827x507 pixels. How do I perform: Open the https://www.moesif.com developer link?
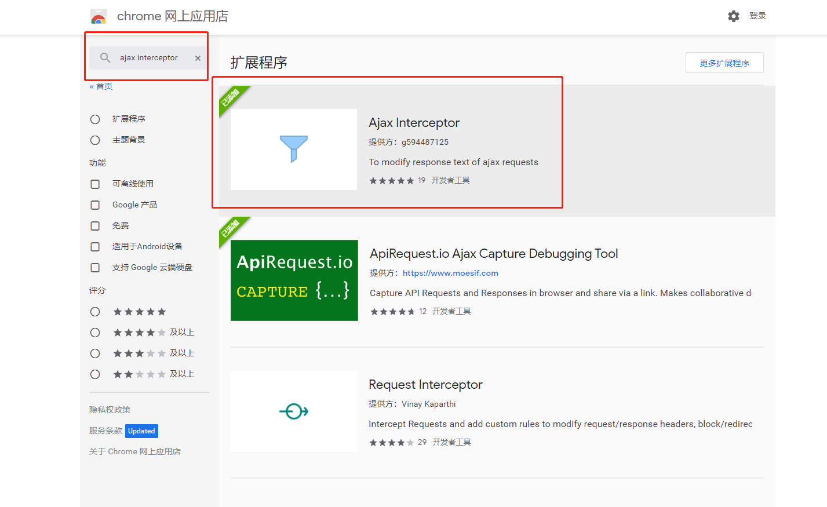coord(450,272)
